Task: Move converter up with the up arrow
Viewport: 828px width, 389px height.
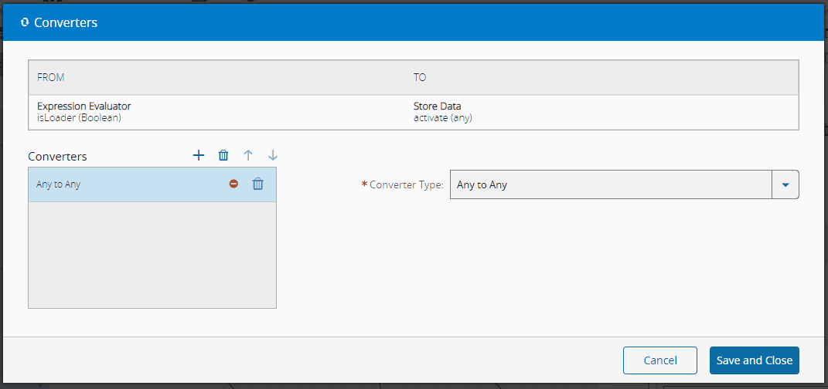Action: [x=248, y=155]
